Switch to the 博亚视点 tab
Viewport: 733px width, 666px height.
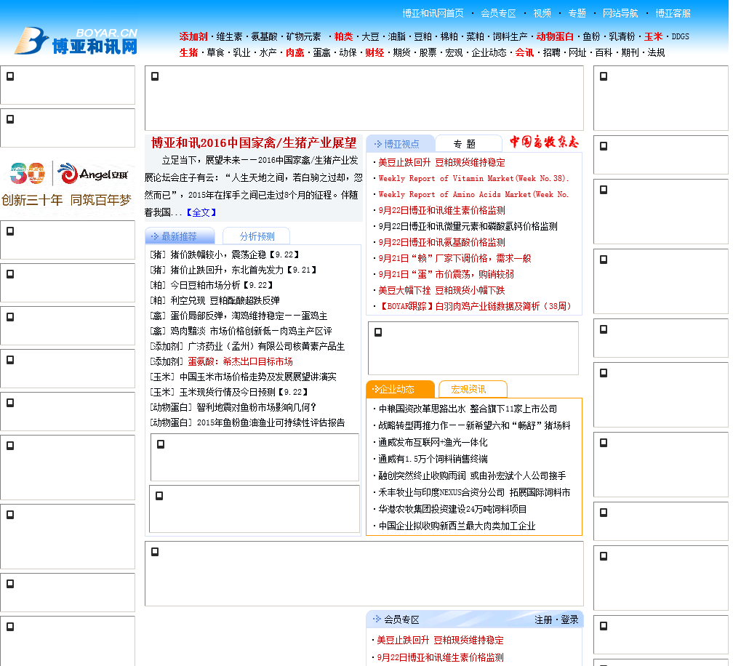[x=401, y=144]
